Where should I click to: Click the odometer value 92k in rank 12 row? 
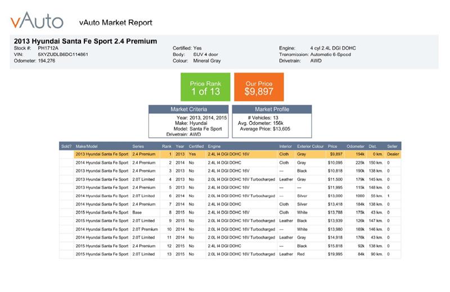coord(361,246)
